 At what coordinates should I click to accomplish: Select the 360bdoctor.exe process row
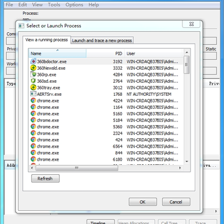[x=106, y=62]
